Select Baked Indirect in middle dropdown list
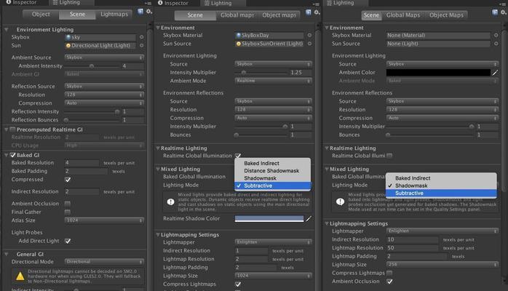 (x=272, y=164)
